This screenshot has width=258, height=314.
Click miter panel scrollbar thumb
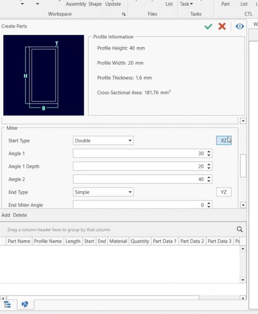point(243,166)
